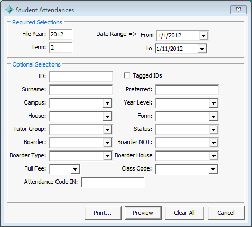Click the Attendance Code IN field

tap(113, 182)
